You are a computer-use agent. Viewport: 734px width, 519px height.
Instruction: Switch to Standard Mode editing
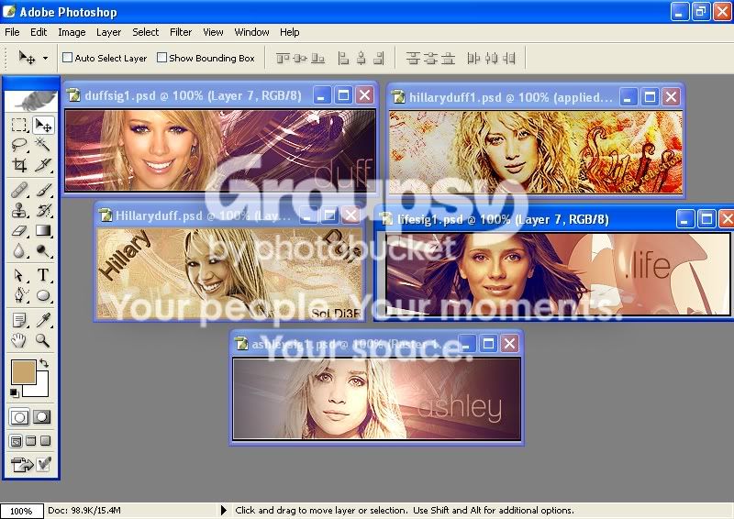19,417
